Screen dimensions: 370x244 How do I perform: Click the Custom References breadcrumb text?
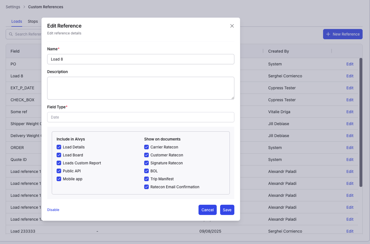46,7
